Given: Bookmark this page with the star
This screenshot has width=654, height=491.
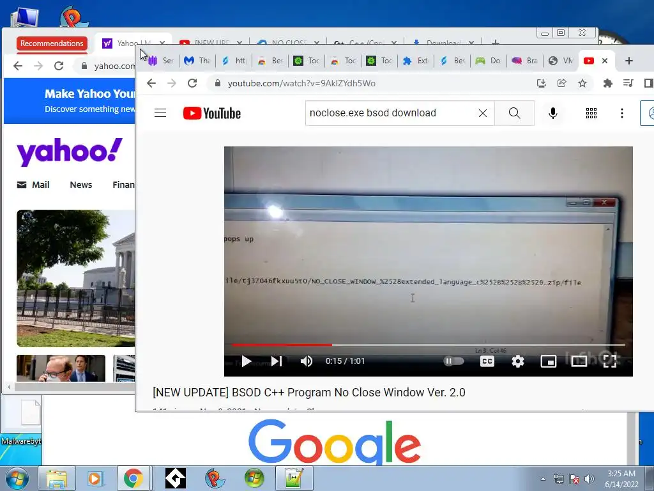Looking at the screenshot, I should [x=582, y=83].
